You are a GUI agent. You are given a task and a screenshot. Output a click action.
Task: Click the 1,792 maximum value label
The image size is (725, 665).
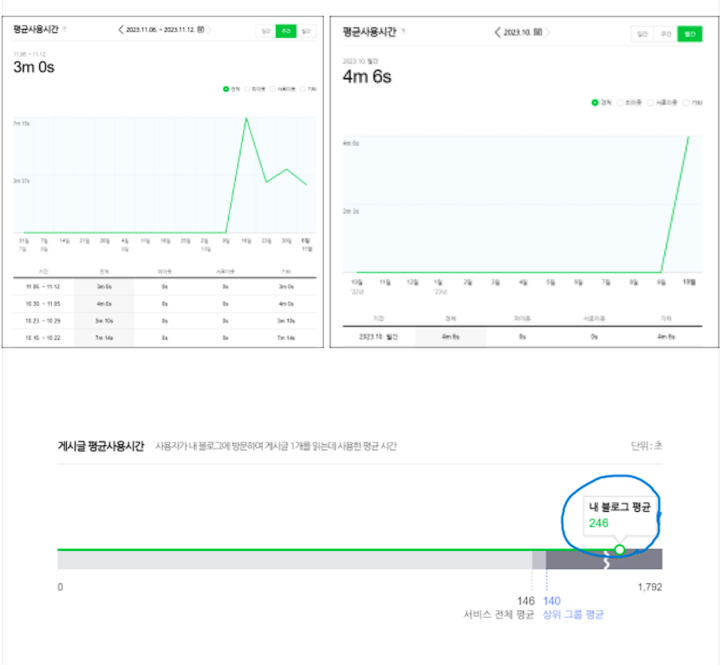650,587
